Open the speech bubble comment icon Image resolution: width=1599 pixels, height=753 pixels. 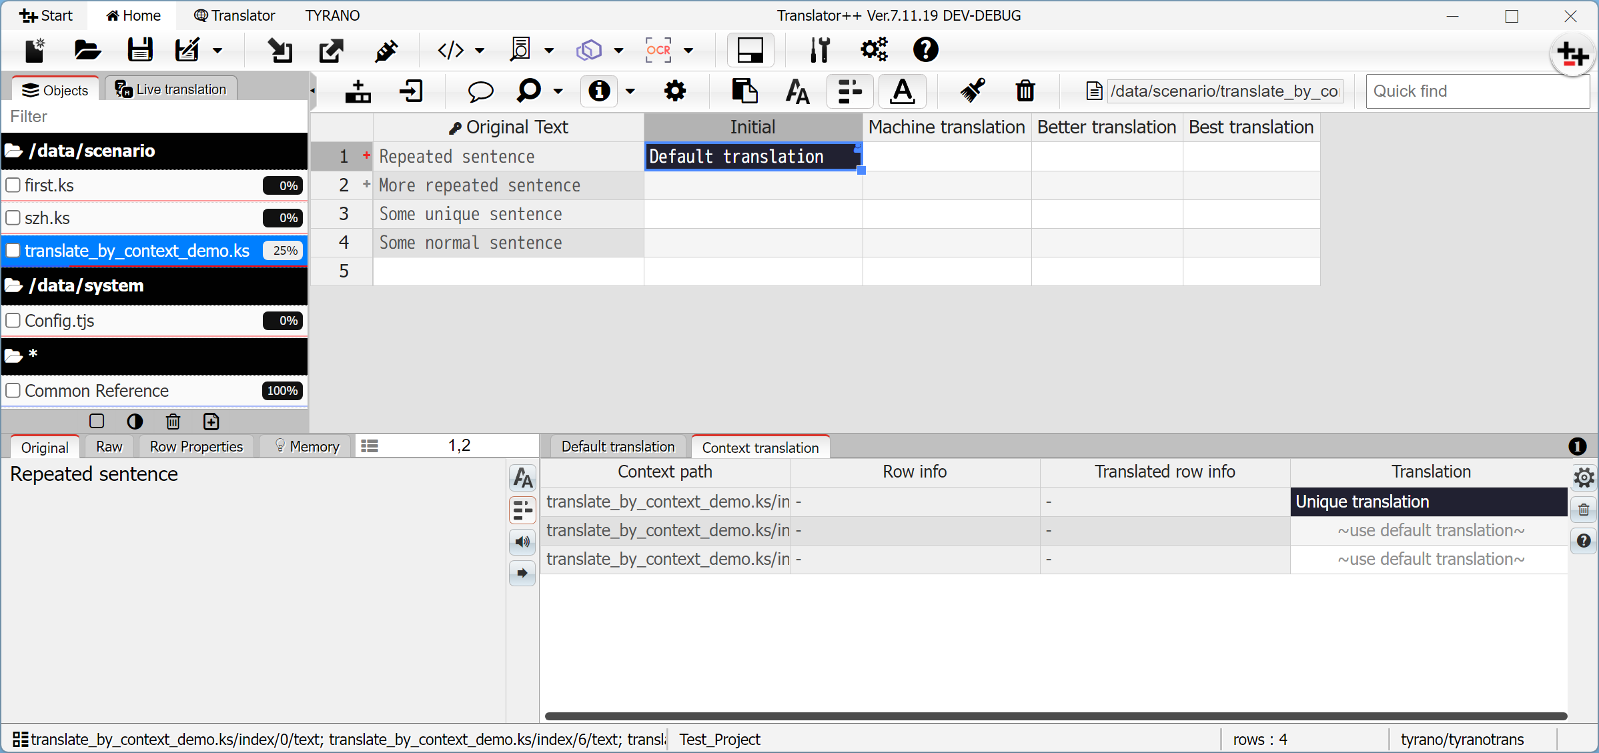tap(480, 91)
